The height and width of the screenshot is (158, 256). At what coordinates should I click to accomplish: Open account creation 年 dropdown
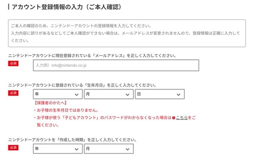(58, 148)
